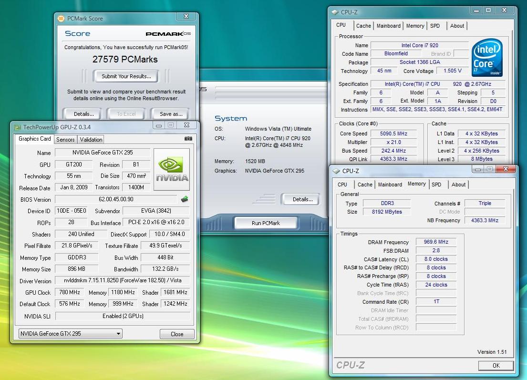Switch to the Validation tab in GPU-Z

[91, 139]
